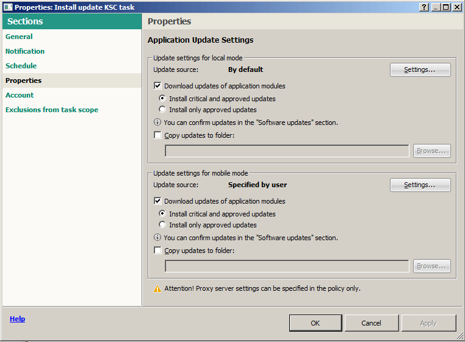Open the Help link
The width and height of the screenshot is (465, 342).
tap(17, 319)
